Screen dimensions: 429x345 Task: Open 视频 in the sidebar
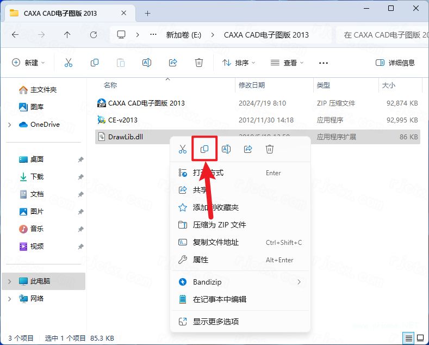pos(31,246)
